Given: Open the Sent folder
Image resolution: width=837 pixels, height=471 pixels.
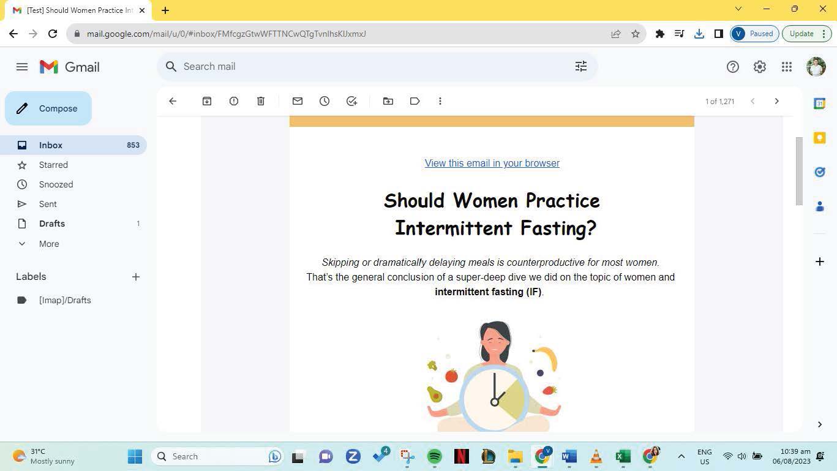Looking at the screenshot, I should [73, 204].
